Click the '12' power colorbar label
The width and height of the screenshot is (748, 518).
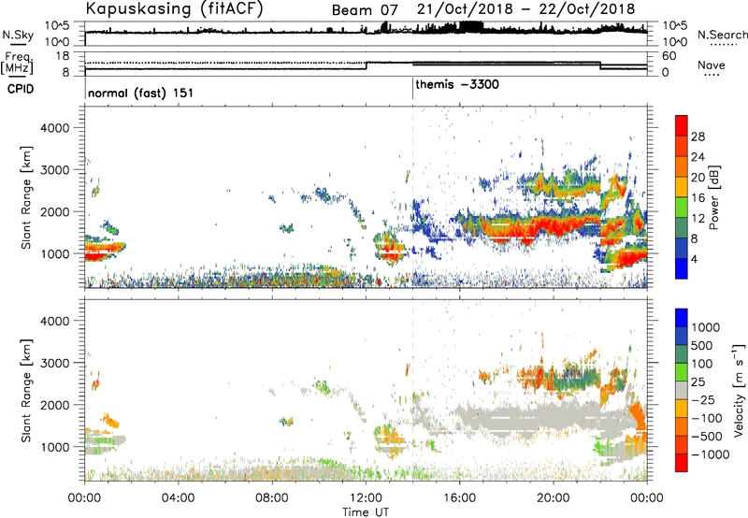(698, 219)
